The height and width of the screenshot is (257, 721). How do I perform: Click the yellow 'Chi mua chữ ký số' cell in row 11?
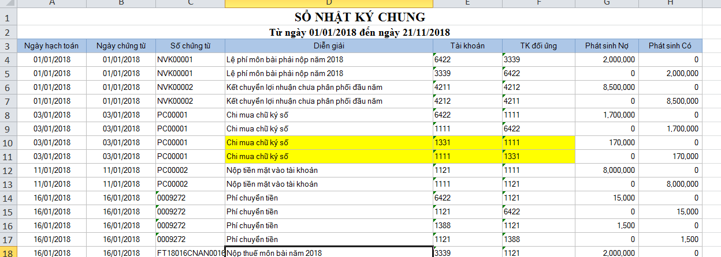(x=329, y=156)
